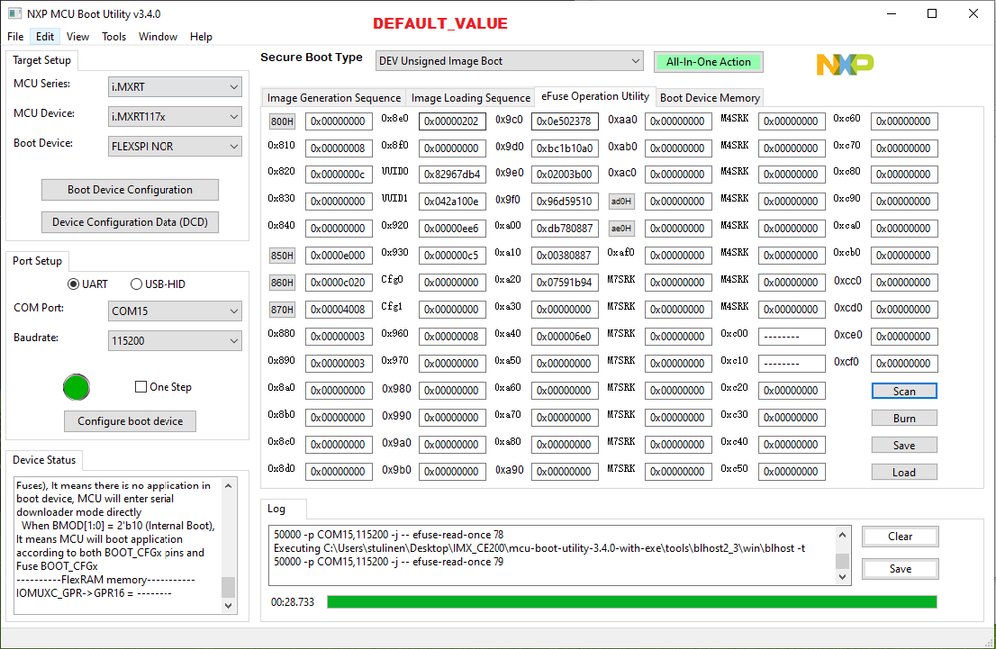Click the Port Setup tab label

pyautogui.click(x=37, y=261)
